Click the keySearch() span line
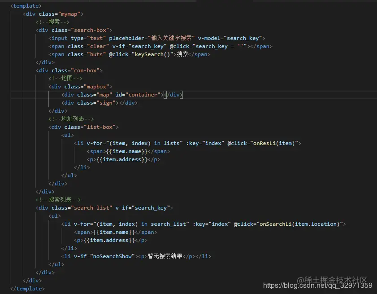377x294 pixels. (130, 54)
